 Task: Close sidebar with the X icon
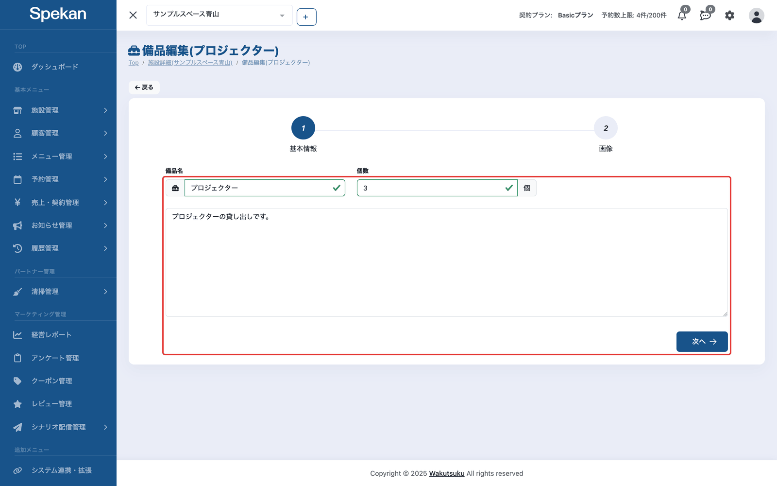133,15
